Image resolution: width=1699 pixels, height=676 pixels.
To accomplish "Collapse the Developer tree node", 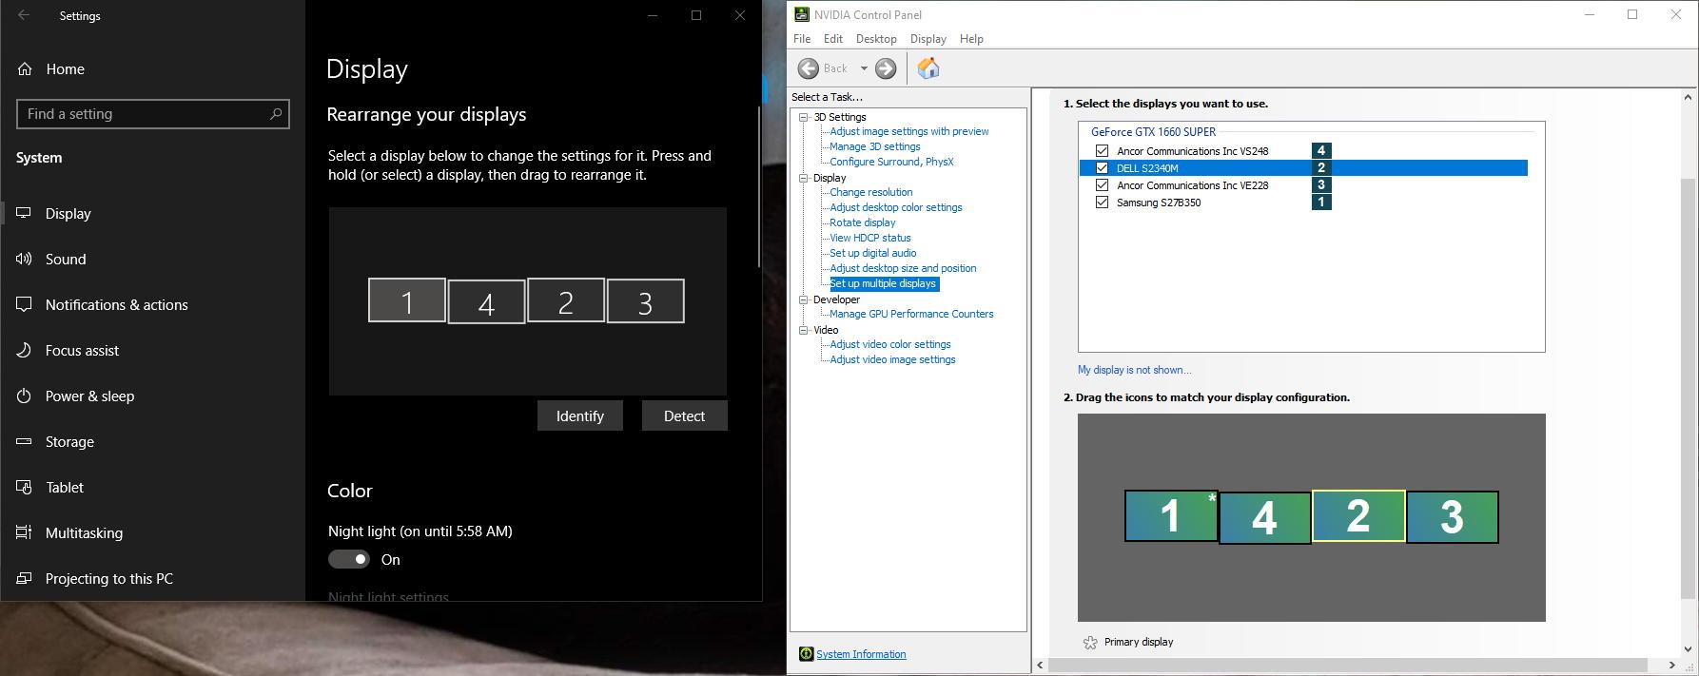I will point(804,299).
